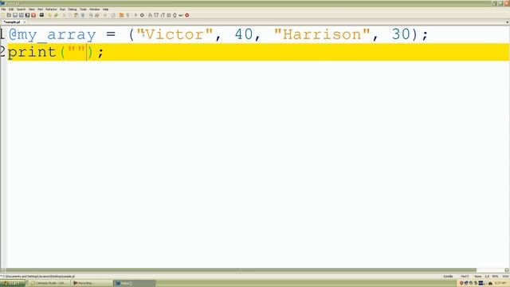Click the copy toolbar icon
Screen dimensions: 510x287
[x=70, y=15]
